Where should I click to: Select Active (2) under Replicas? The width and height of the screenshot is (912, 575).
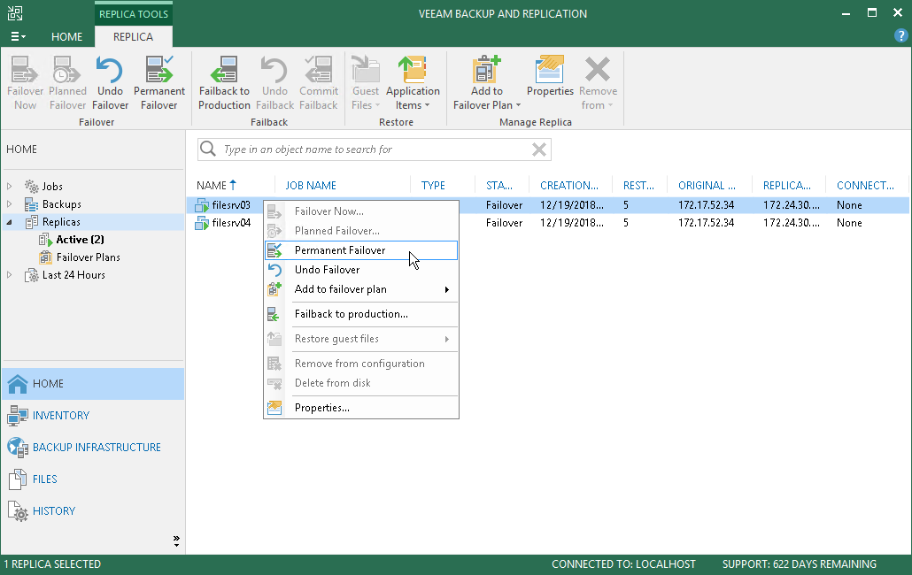tap(80, 240)
